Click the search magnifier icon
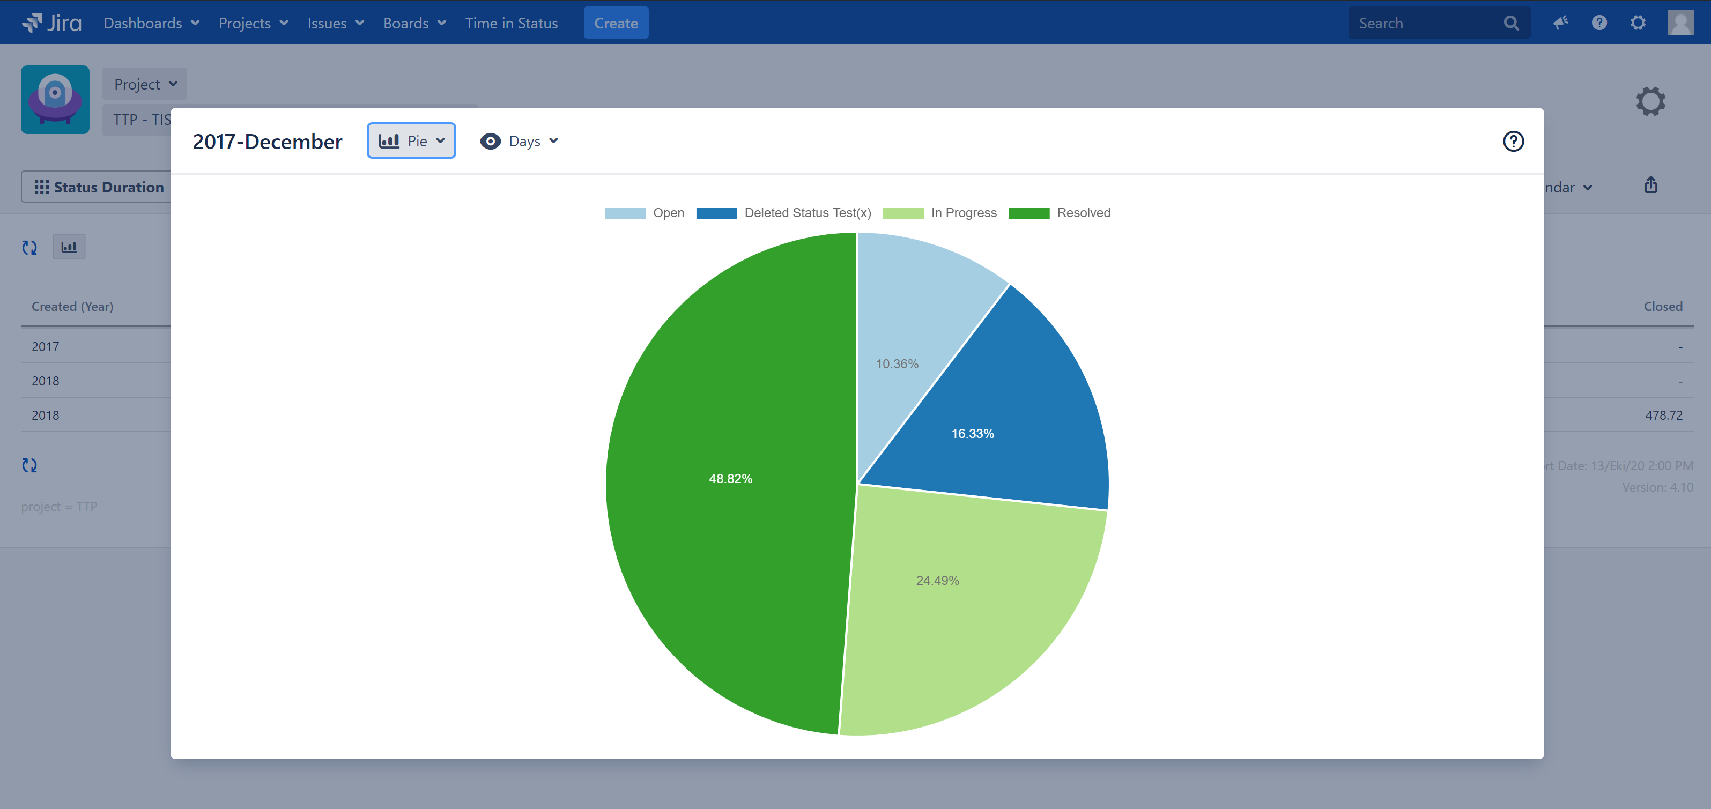 (1511, 23)
